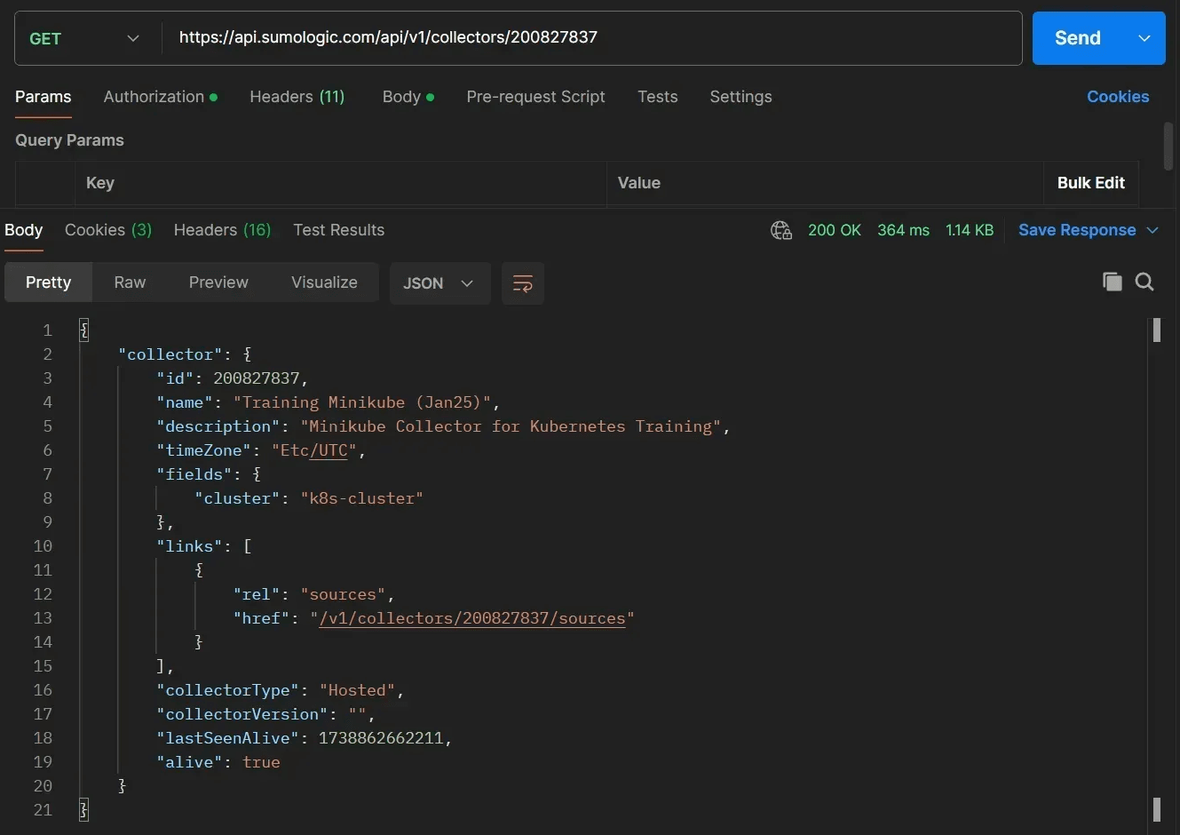Copy the response body with the copy icon
Viewport: 1180px width, 835px height.
(x=1112, y=282)
